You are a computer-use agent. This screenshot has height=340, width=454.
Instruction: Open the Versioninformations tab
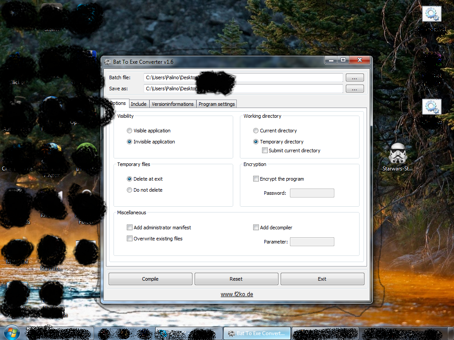coord(172,104)
